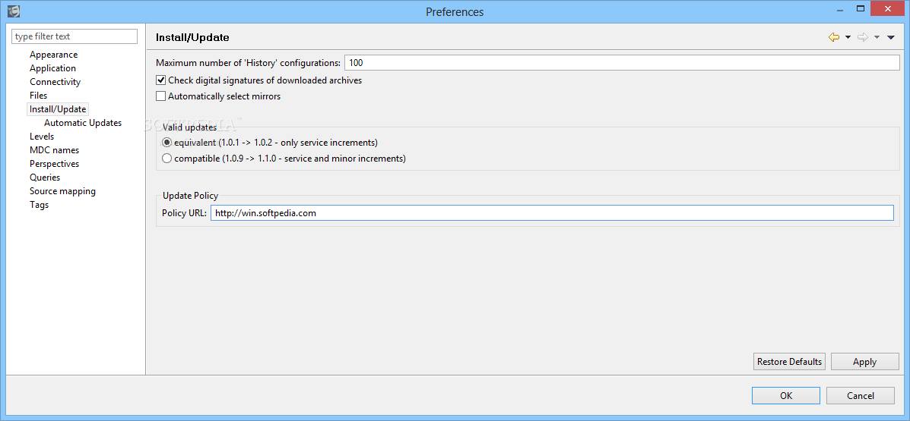Select Connectivity in the preferences tree
This screenshot has width=910, height=421.
(x=55, y=82)
